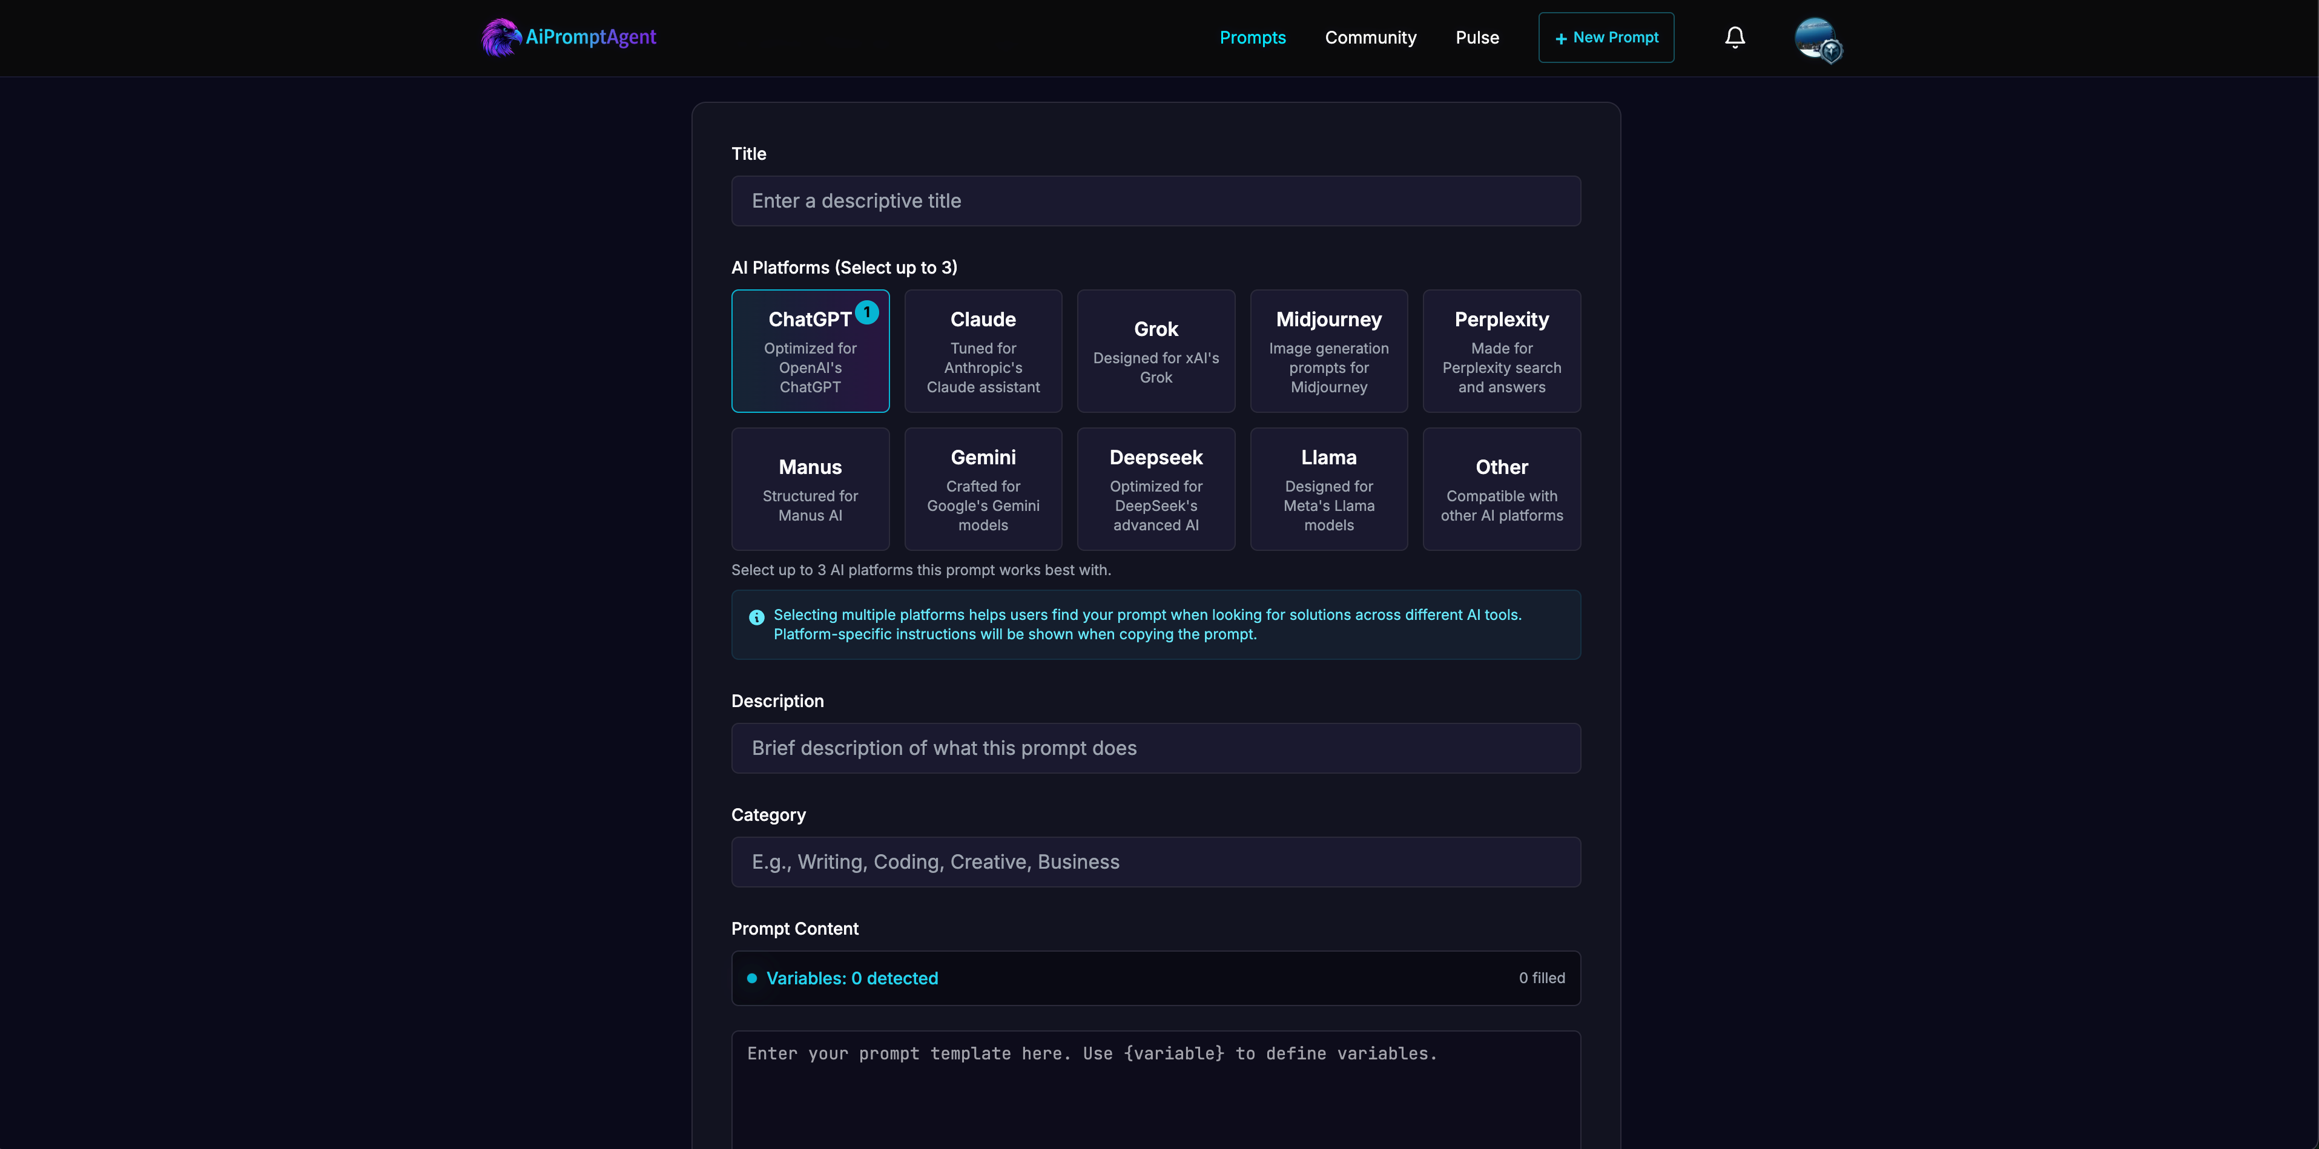Deselect the ChatGPT platform card
The width and height of the screenshot is (2319, 1149).
(x=810, y=351)
